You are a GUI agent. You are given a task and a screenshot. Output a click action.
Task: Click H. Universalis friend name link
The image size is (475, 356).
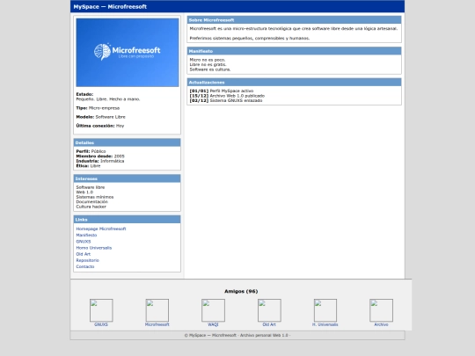[x=325, y=324]
